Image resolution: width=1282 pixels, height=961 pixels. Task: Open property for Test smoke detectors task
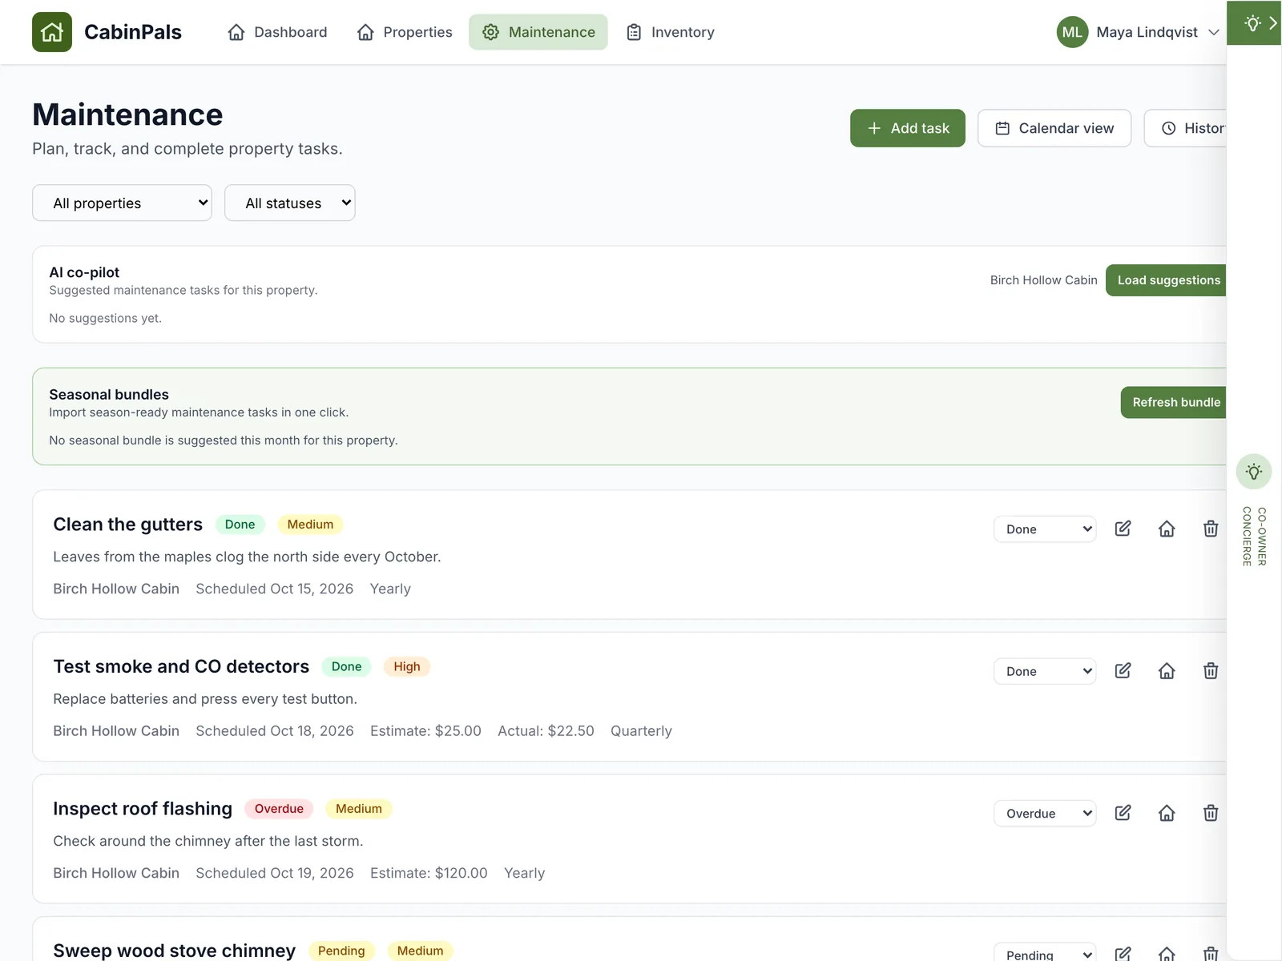(x=1167, y=671)
